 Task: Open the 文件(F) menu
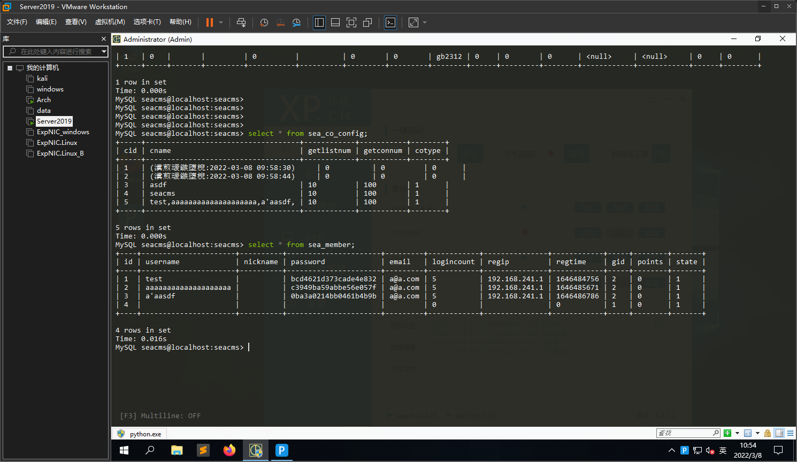click(x=17, y=22)
